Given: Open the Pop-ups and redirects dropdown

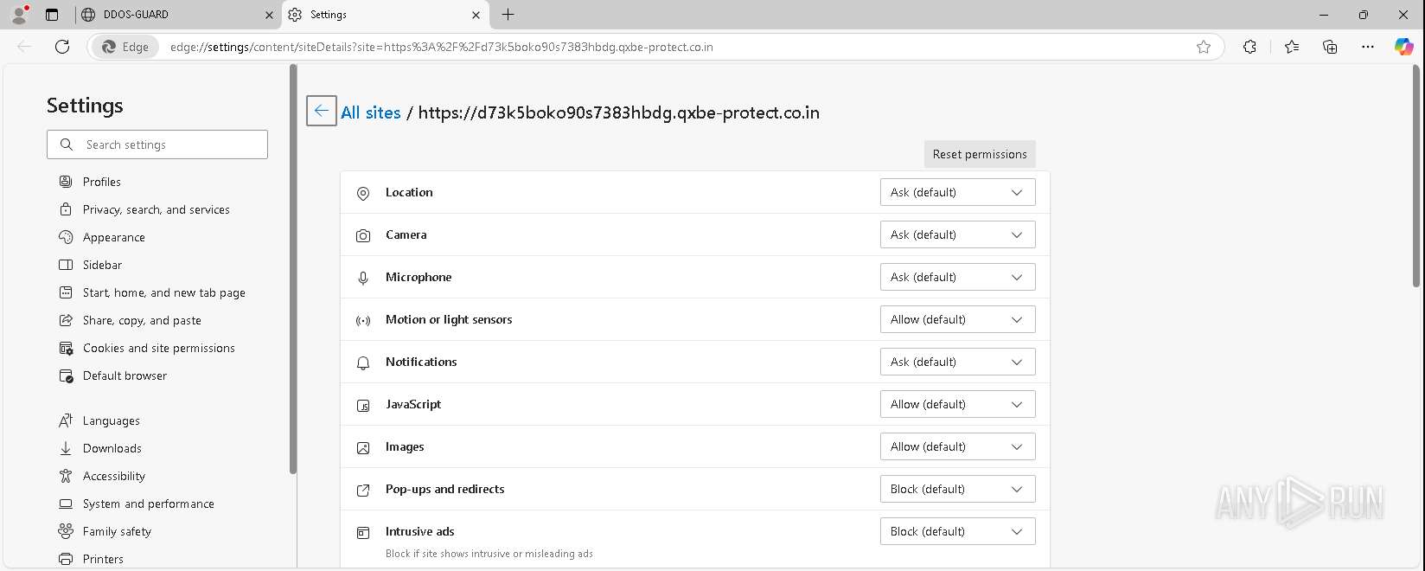Looking at the screenshot, I should coord(957,489).
